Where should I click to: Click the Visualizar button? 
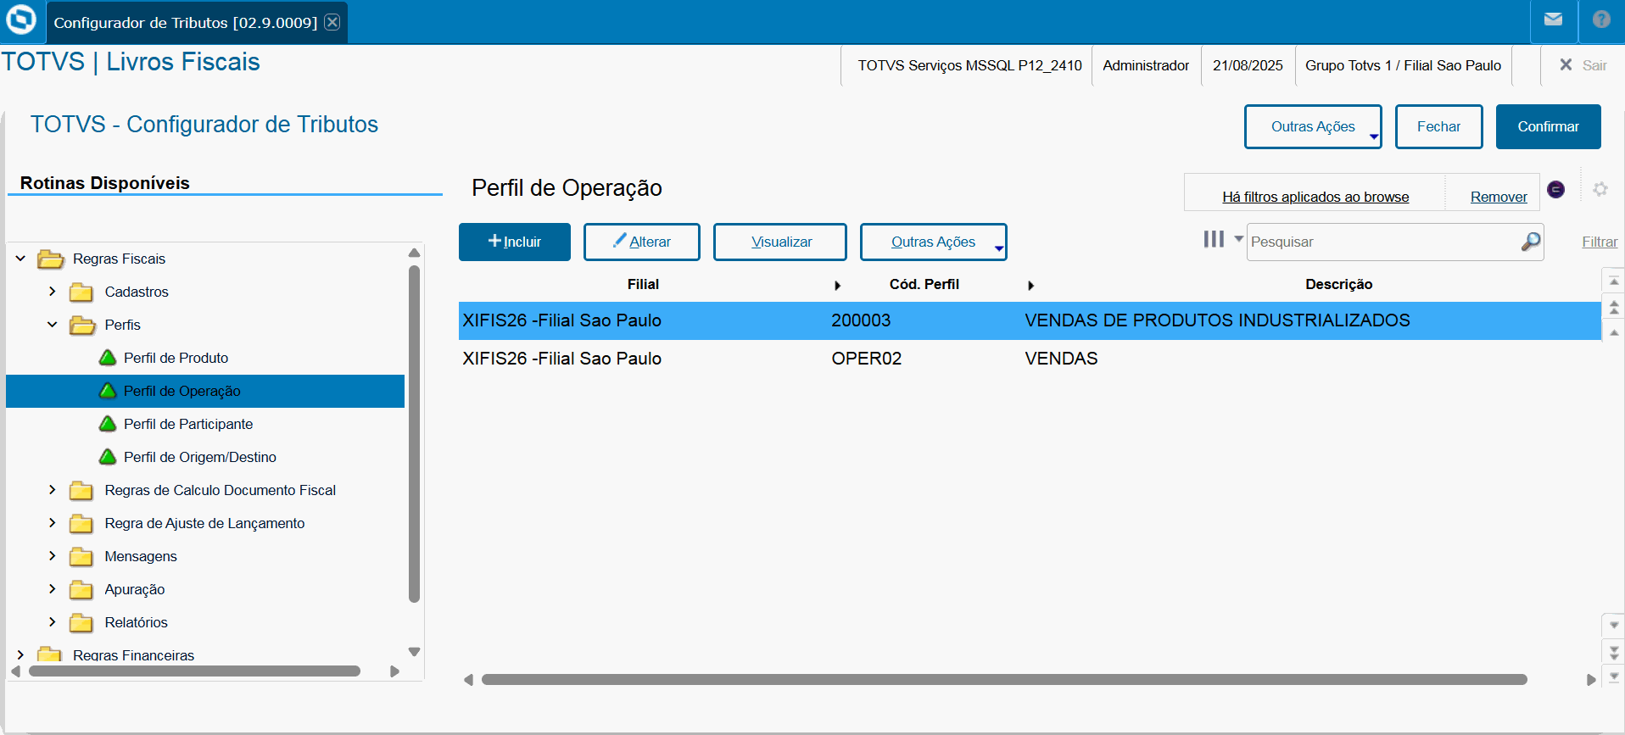(x=780, y=242)
